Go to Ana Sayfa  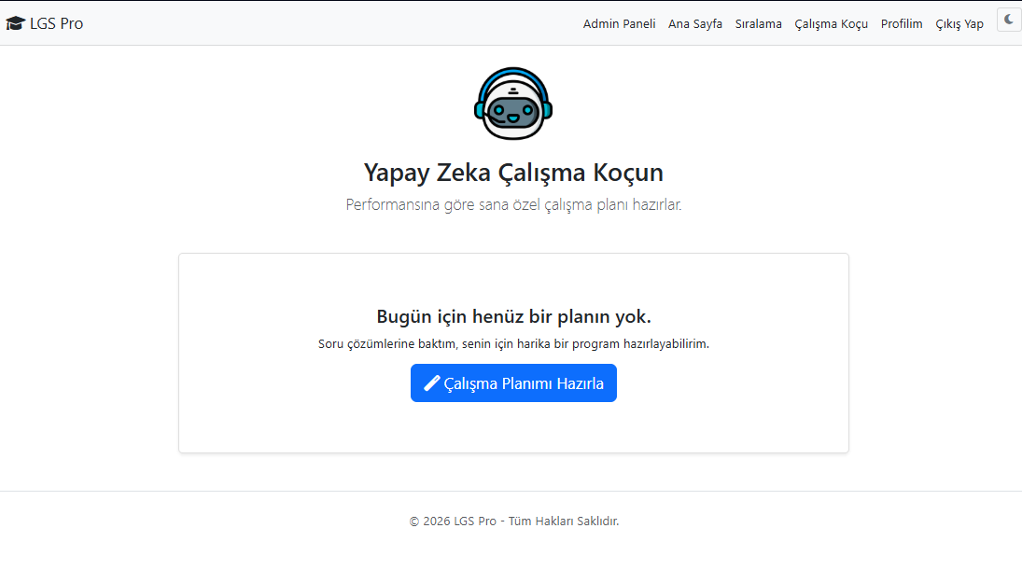tap(694, 24)
